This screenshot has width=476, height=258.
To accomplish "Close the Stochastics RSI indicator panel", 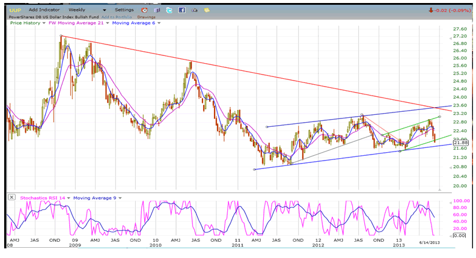I will point(11,197).
